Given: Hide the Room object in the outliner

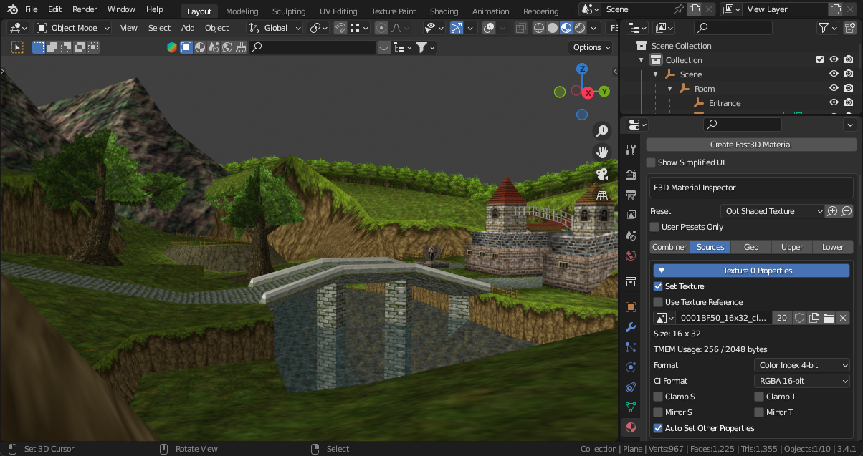Looking at the screenshot, I should pyautogui.click(x=834, y=88).
